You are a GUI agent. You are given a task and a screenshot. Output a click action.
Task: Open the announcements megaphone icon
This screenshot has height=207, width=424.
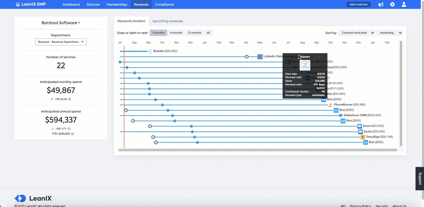[x=381, y=4]
